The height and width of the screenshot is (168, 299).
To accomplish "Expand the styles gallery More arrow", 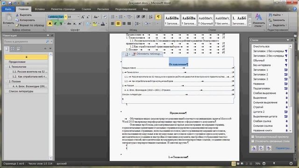I will coord(249,25).
